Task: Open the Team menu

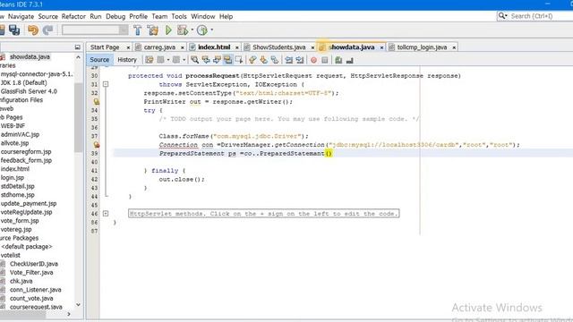Action: pos(159,16)
